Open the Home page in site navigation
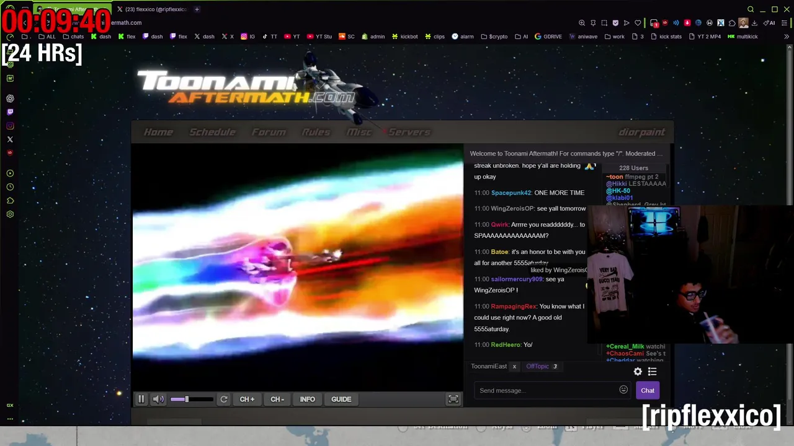 [x=158, y=132]
